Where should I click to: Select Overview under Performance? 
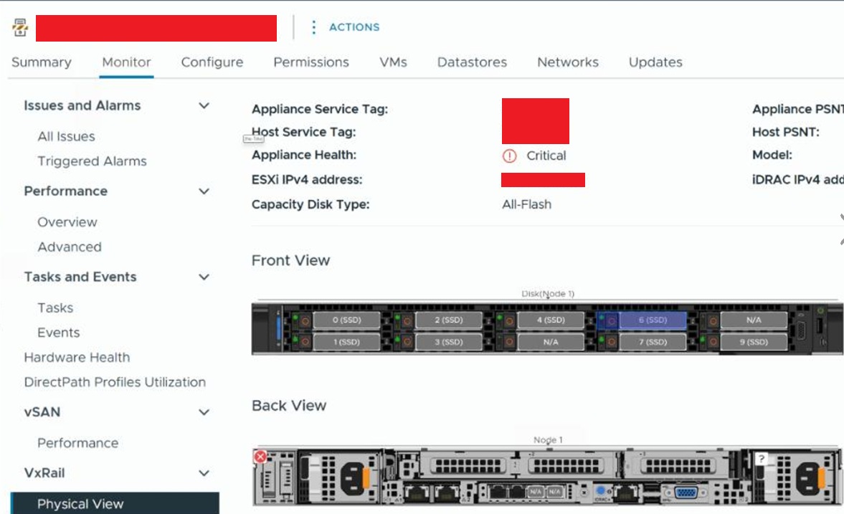(67, 222)
